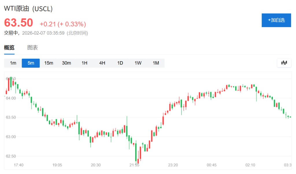Select the 1m timeframe

click(13, 63)
